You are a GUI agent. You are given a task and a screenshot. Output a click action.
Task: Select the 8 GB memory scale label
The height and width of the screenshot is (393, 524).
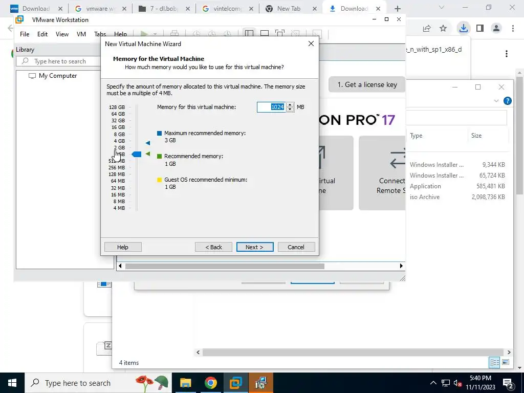[x=119, y=135]
